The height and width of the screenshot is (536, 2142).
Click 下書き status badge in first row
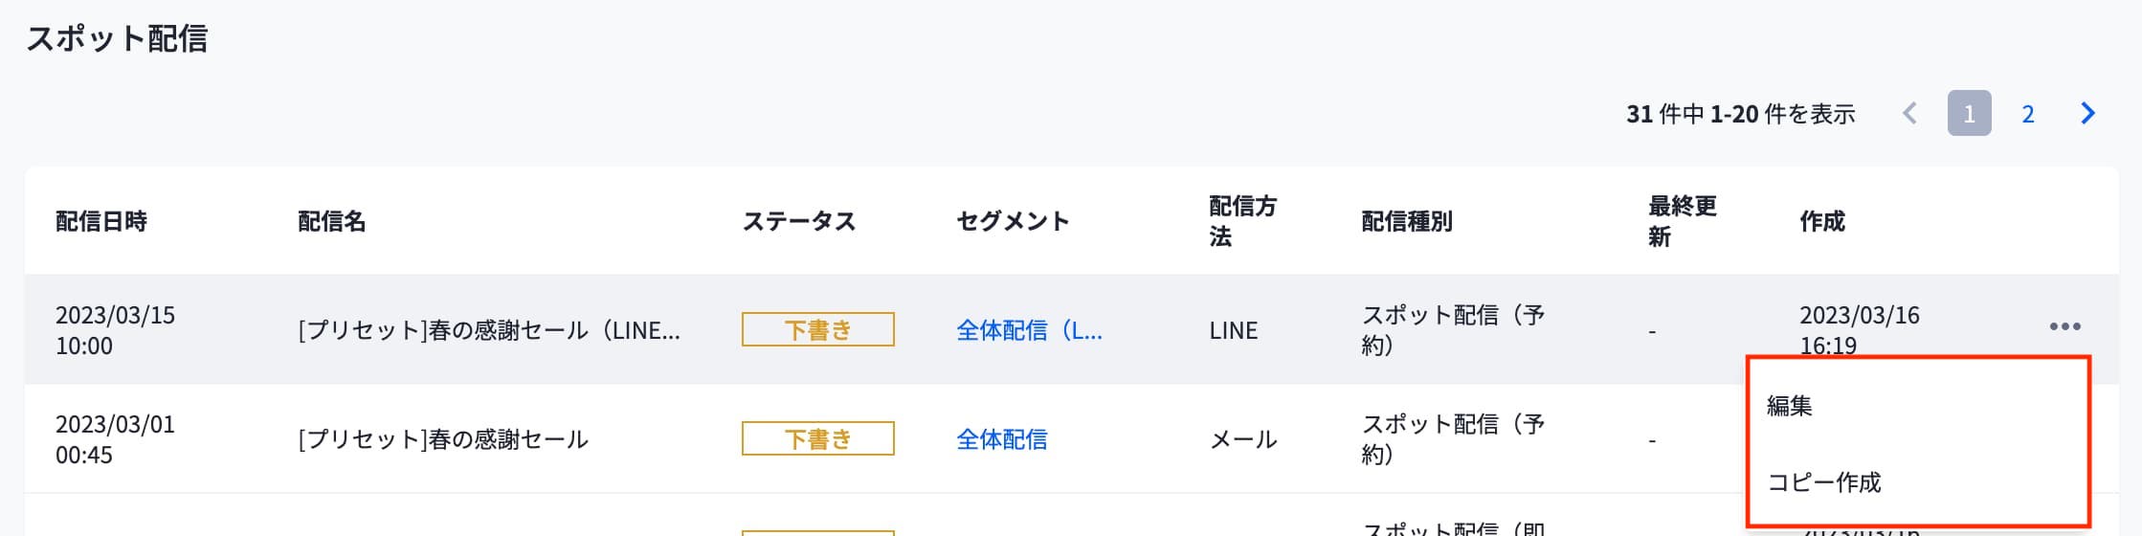(x=817, y=329)
